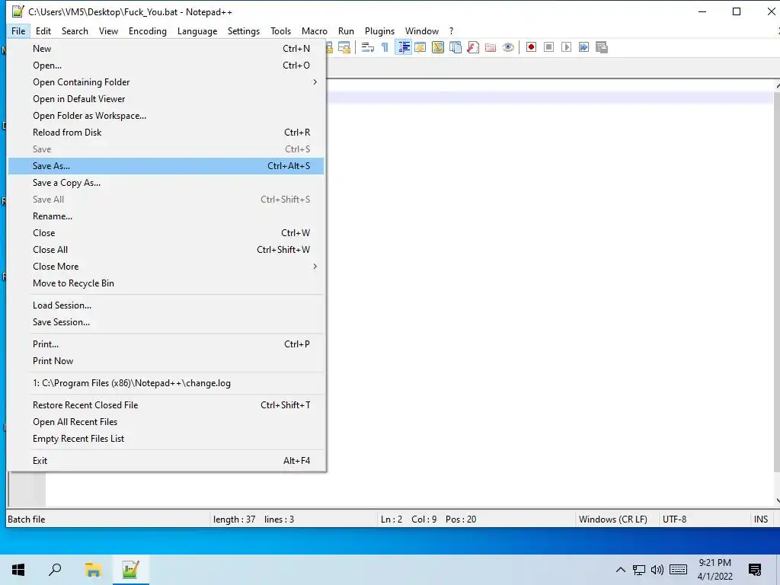The height and width of the screenshot is (585, 780).
Task: Show hidden tray icons chevron
Action: pos(620,570)
